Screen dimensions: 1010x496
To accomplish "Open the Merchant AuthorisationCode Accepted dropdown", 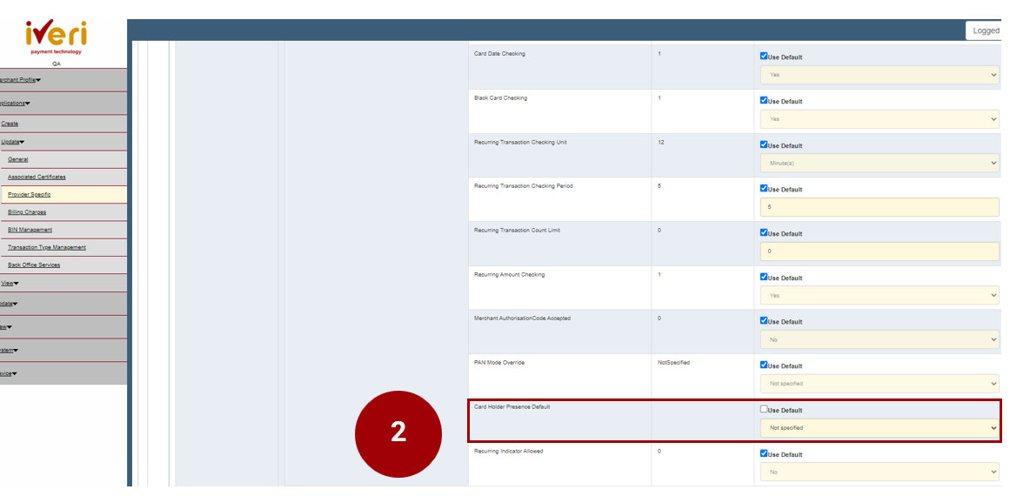I will 879,339.
